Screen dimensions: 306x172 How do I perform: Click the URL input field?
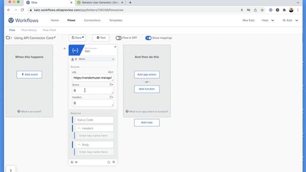(92, 77)
